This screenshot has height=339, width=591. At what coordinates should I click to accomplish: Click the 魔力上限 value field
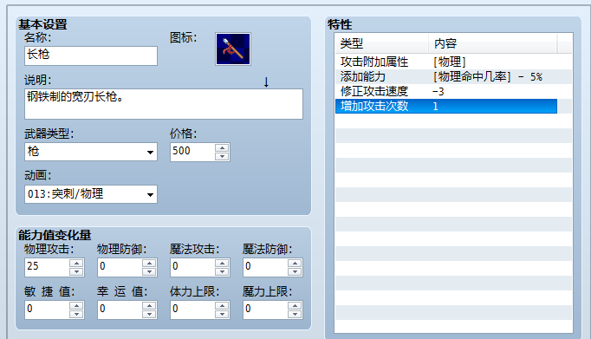(265, 310)
